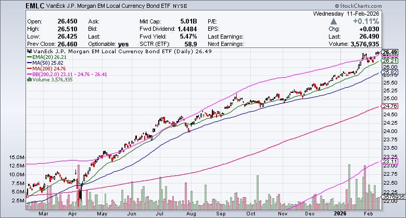Click the 3576935 volume tag on the right axis
The height and width of the screenshot is (218, 406).
(x=393, y=197)
